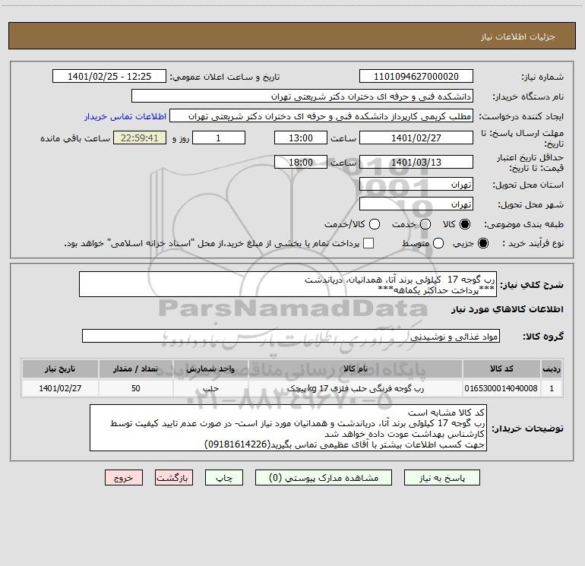585x566 pixels.
Task: Click the announcement date field 1401/02/25 - 12:25
Action: click(x=109, y=77)
